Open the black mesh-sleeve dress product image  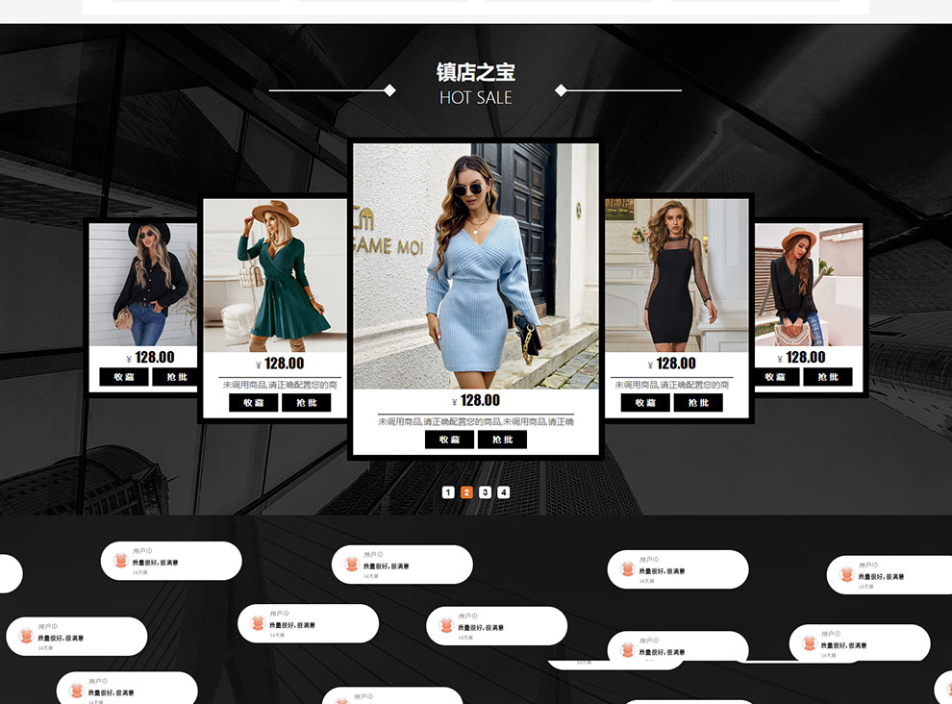tap(676, 275)
